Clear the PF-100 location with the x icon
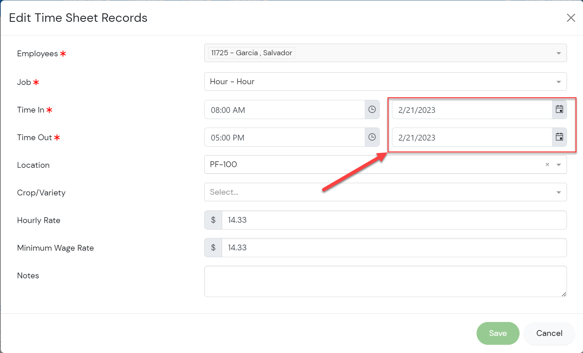Image resolution: width=583 pixels, height=353 pixels. [x=547, y=164]
